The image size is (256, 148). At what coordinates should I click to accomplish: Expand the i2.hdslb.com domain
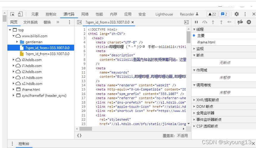click(14, 71)
